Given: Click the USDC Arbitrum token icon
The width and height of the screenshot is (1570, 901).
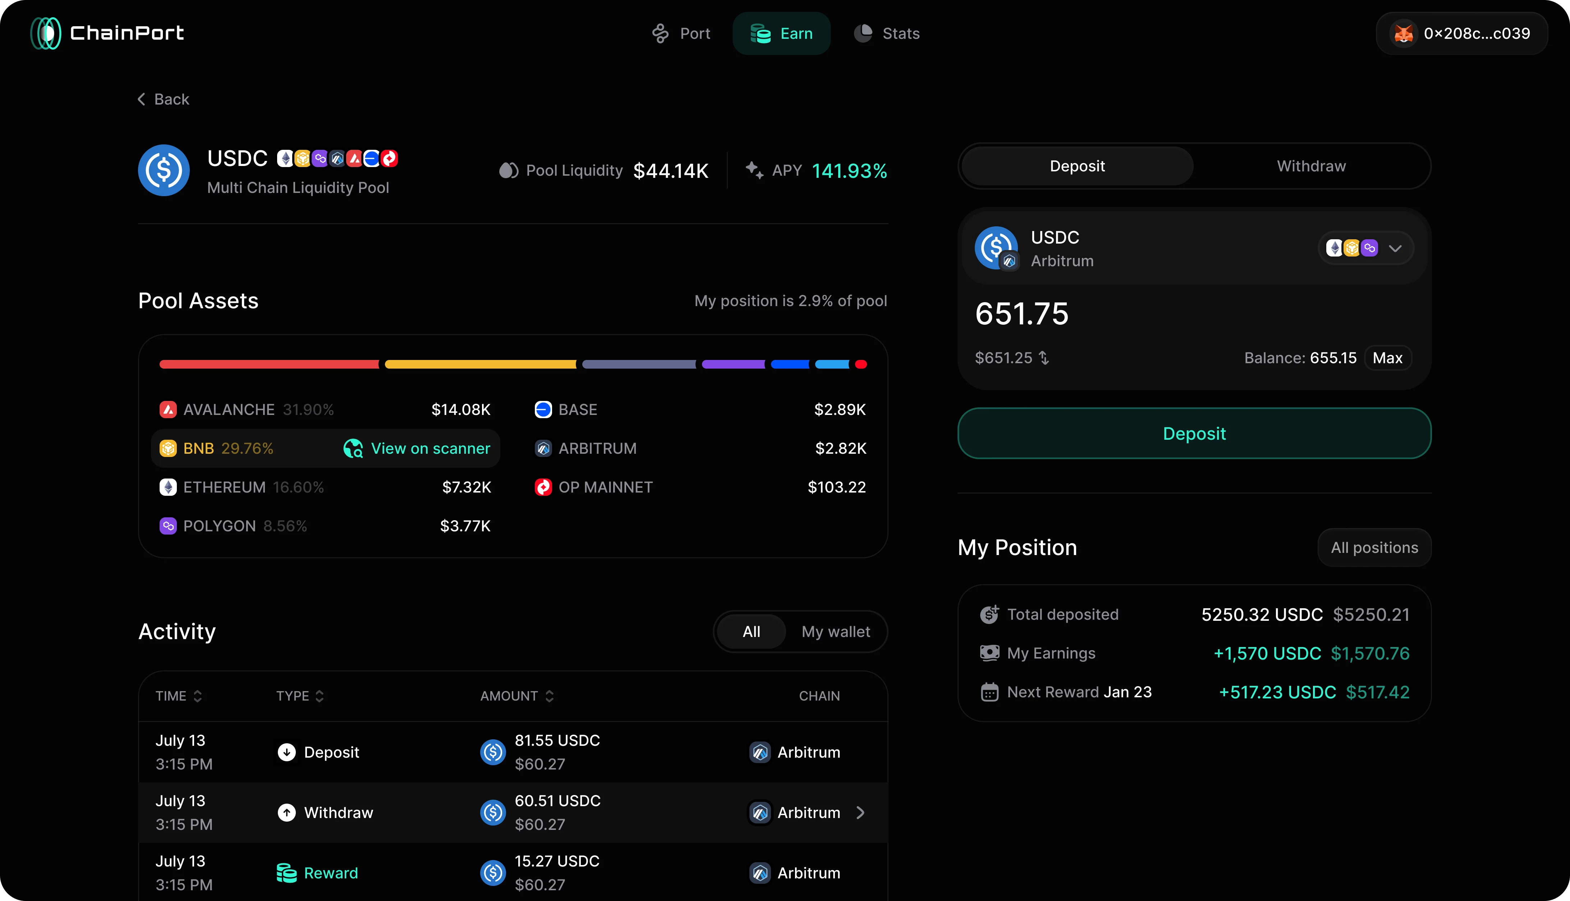Looking at the screenshot, I should (996, 248).
